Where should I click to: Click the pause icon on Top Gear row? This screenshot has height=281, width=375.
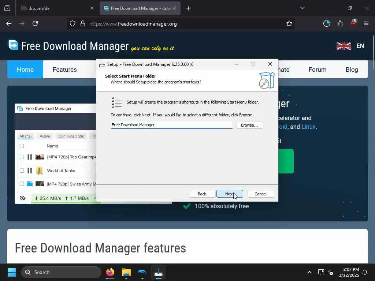pyautogui.click(x=30, y=157)
